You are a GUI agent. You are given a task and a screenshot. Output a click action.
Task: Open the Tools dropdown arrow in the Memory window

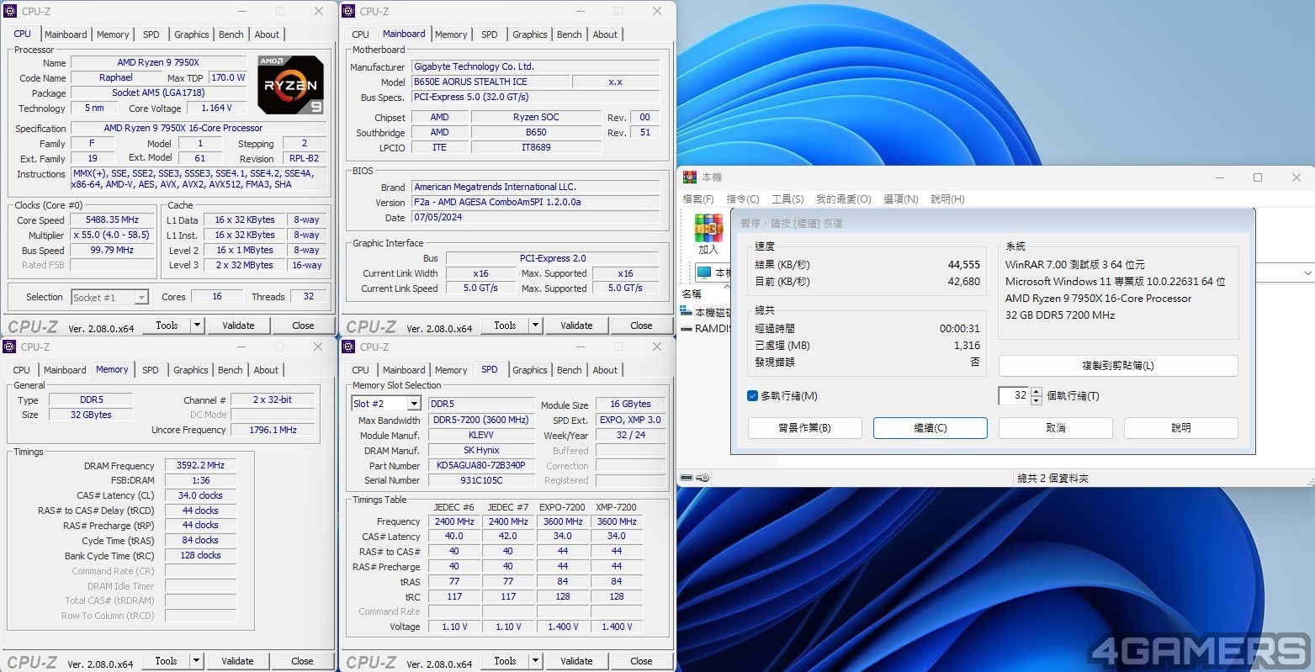(196, 661)
